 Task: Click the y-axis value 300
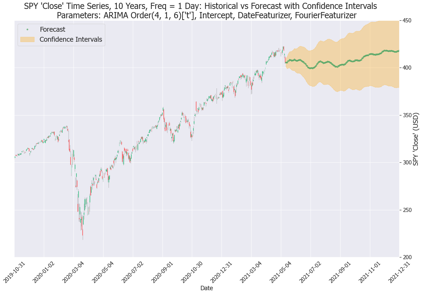407,163
